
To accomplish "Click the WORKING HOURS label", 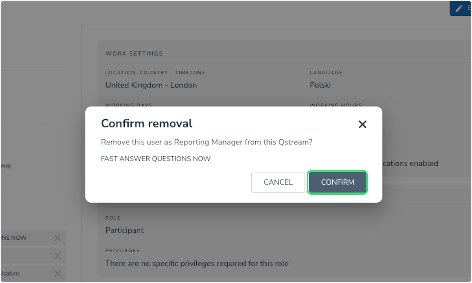I will [336, 105].
